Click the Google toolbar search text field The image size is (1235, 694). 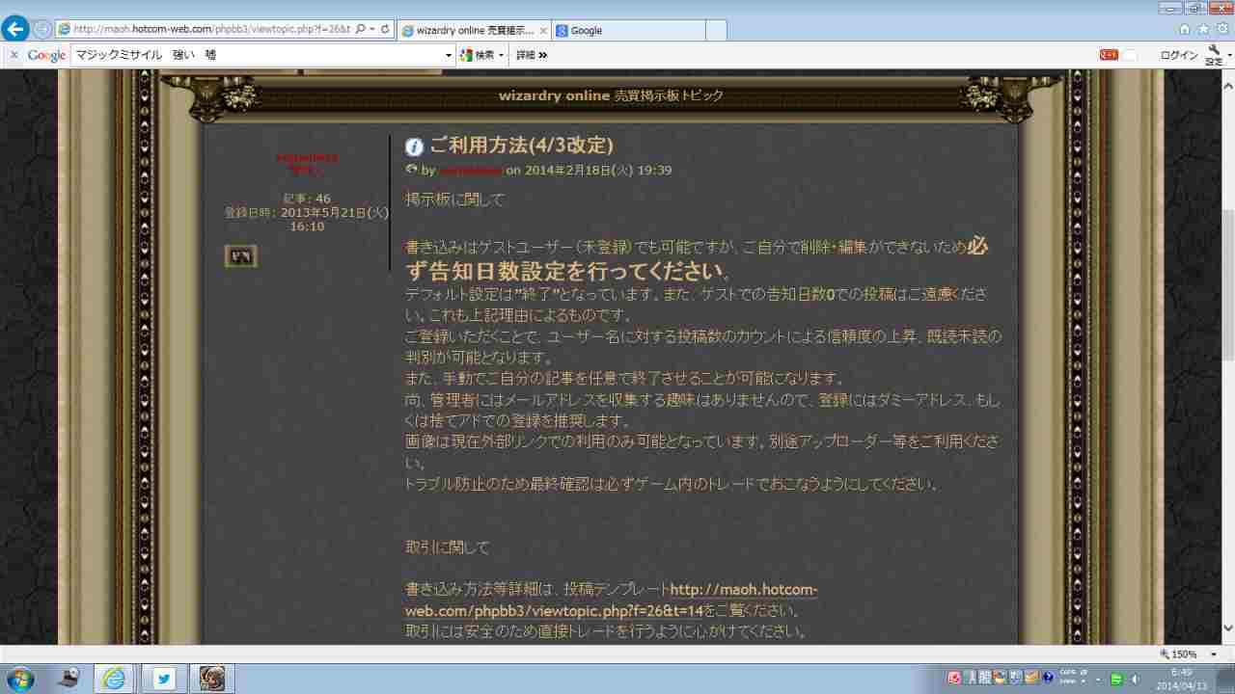(258, 55)
